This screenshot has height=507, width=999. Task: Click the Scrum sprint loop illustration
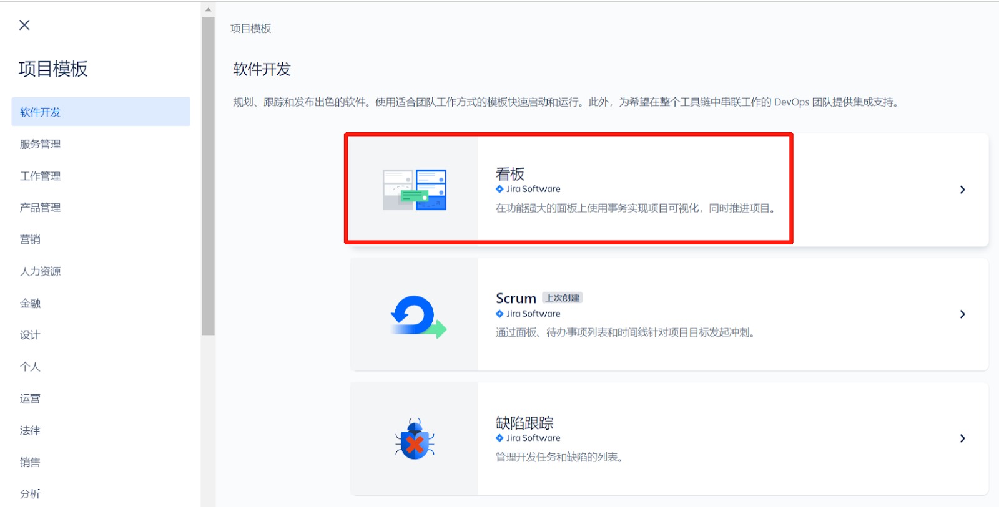(418, 317)
